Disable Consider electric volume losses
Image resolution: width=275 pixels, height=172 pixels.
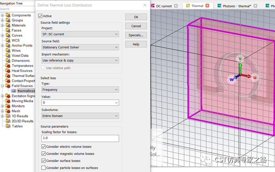coord(44,146)
